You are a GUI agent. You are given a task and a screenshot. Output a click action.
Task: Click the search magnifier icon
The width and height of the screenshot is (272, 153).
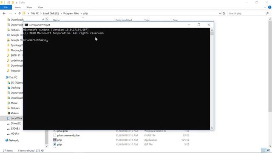tap(267, 13)
